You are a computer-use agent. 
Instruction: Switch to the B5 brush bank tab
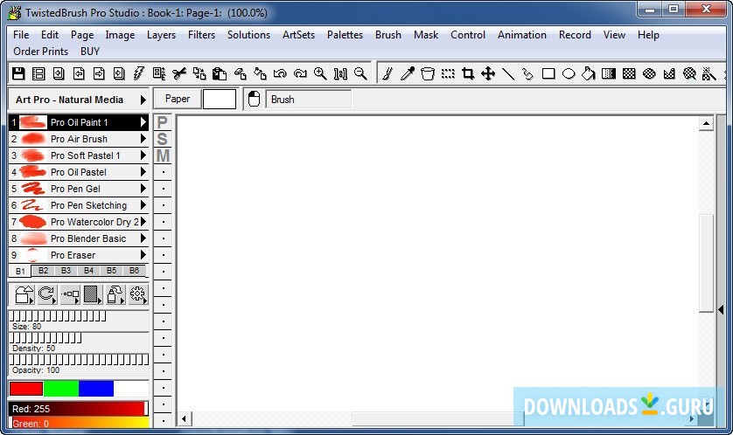tap(111, 270)
